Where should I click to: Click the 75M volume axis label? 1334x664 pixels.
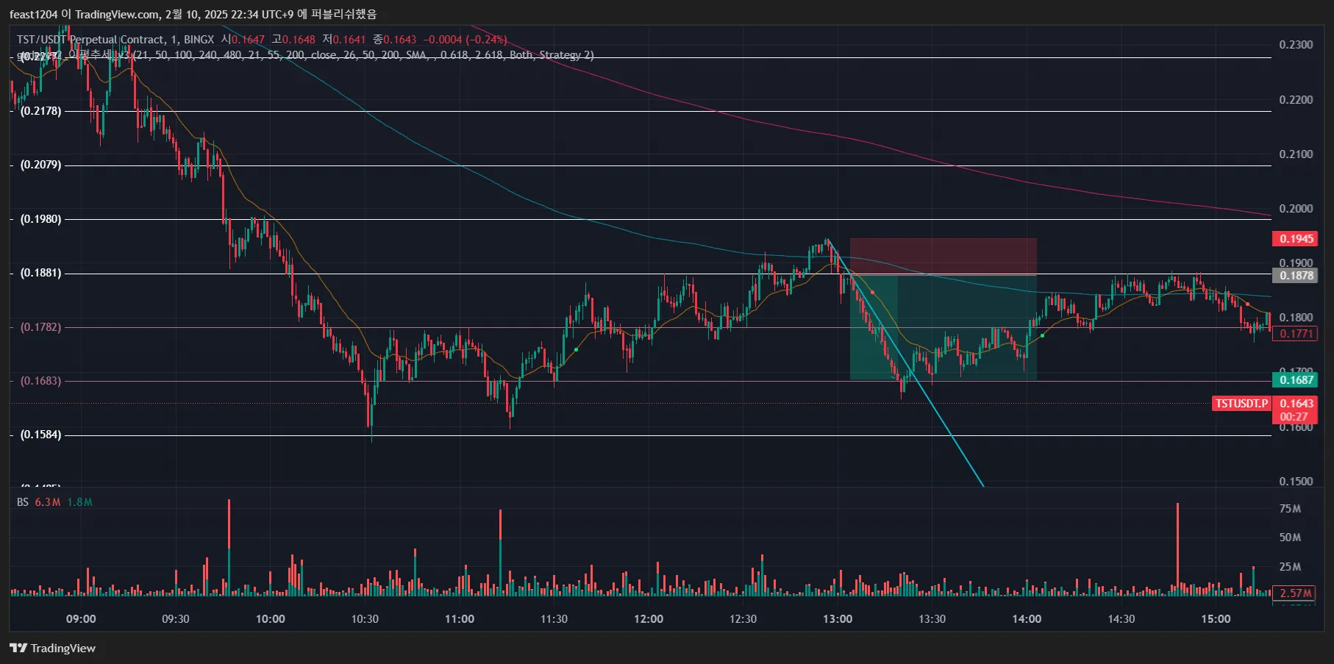pos(1290,509)
